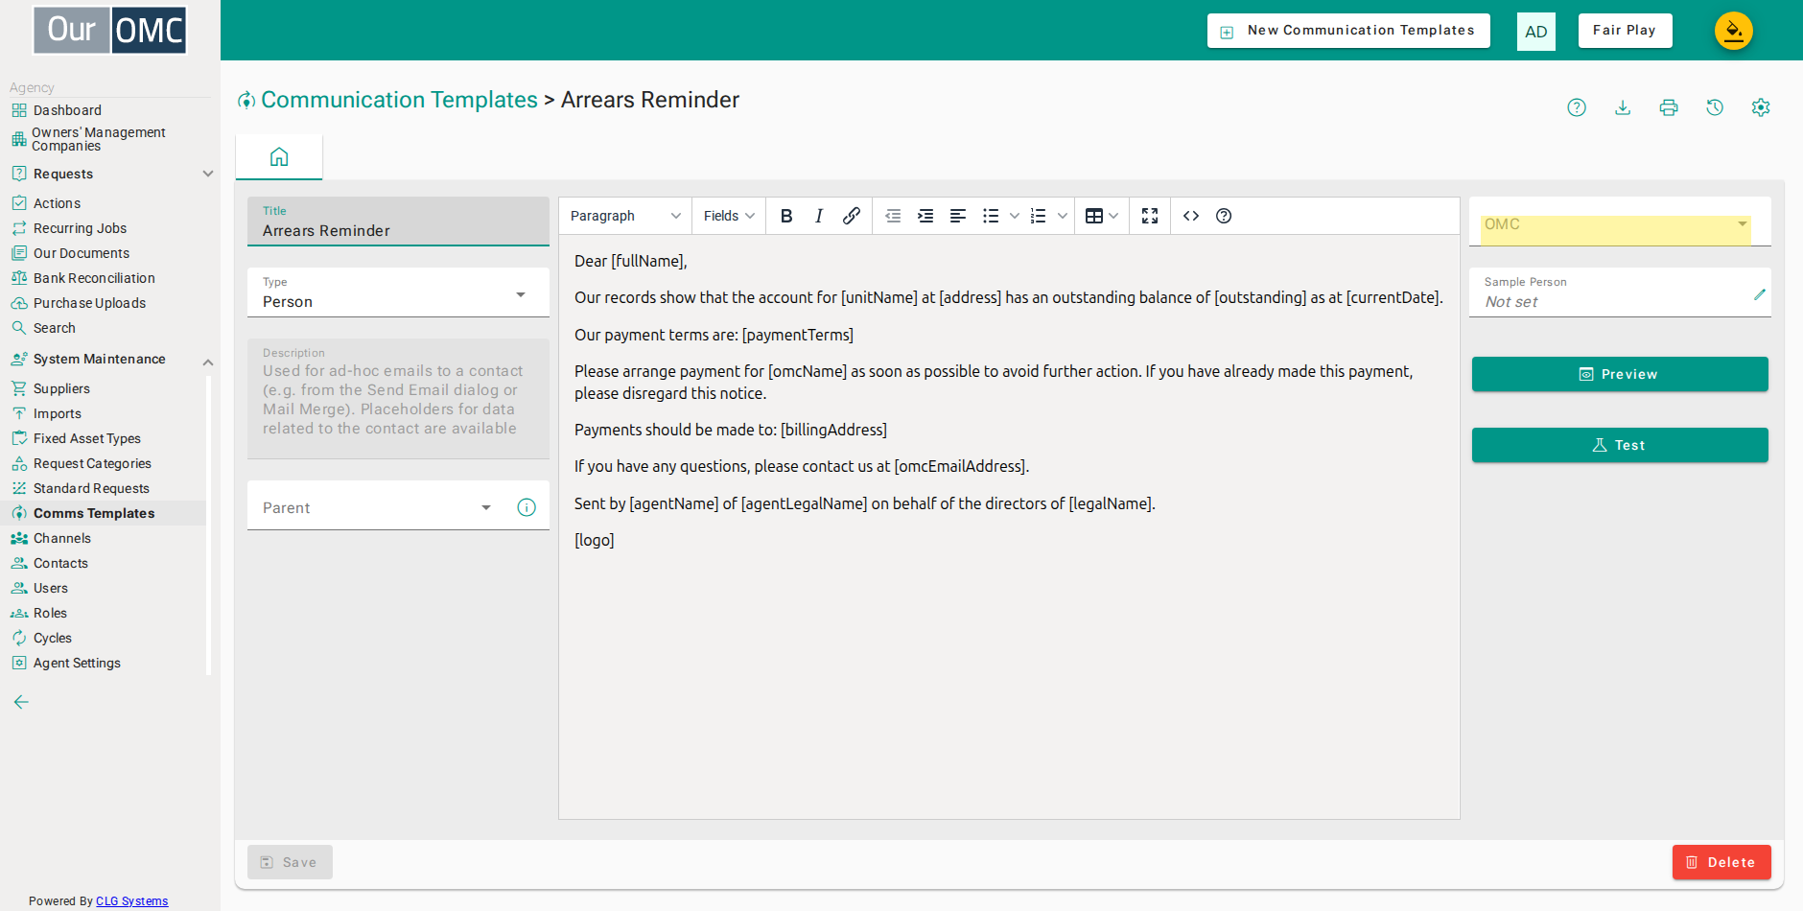
Task: Toggle bold formatting in editor toolbar
Action: (786, 216)
